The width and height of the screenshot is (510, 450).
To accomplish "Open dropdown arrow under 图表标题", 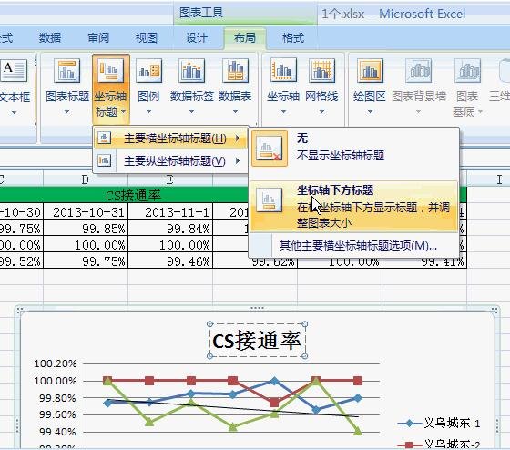I will pos(67,112).
